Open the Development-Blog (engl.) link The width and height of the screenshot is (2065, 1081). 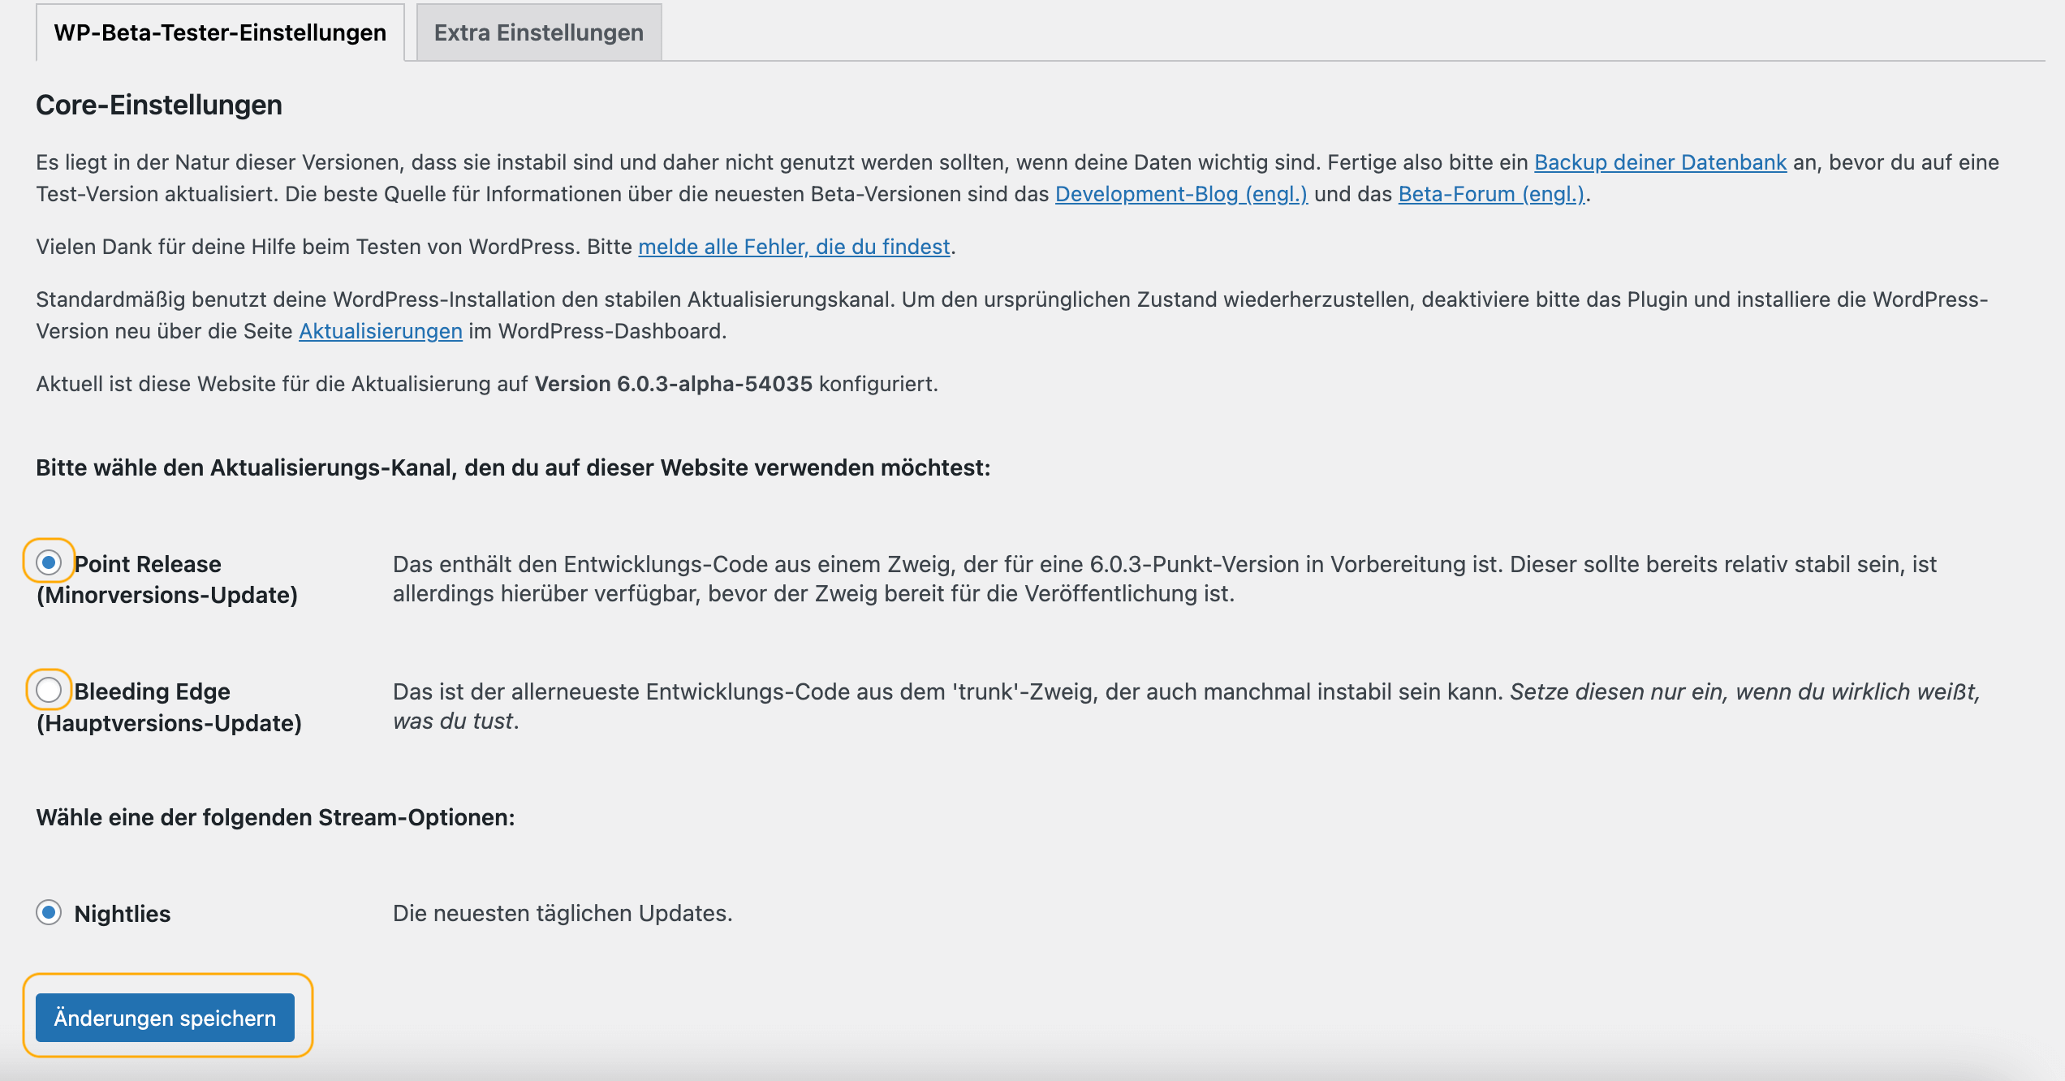[x=1181, y=193]
